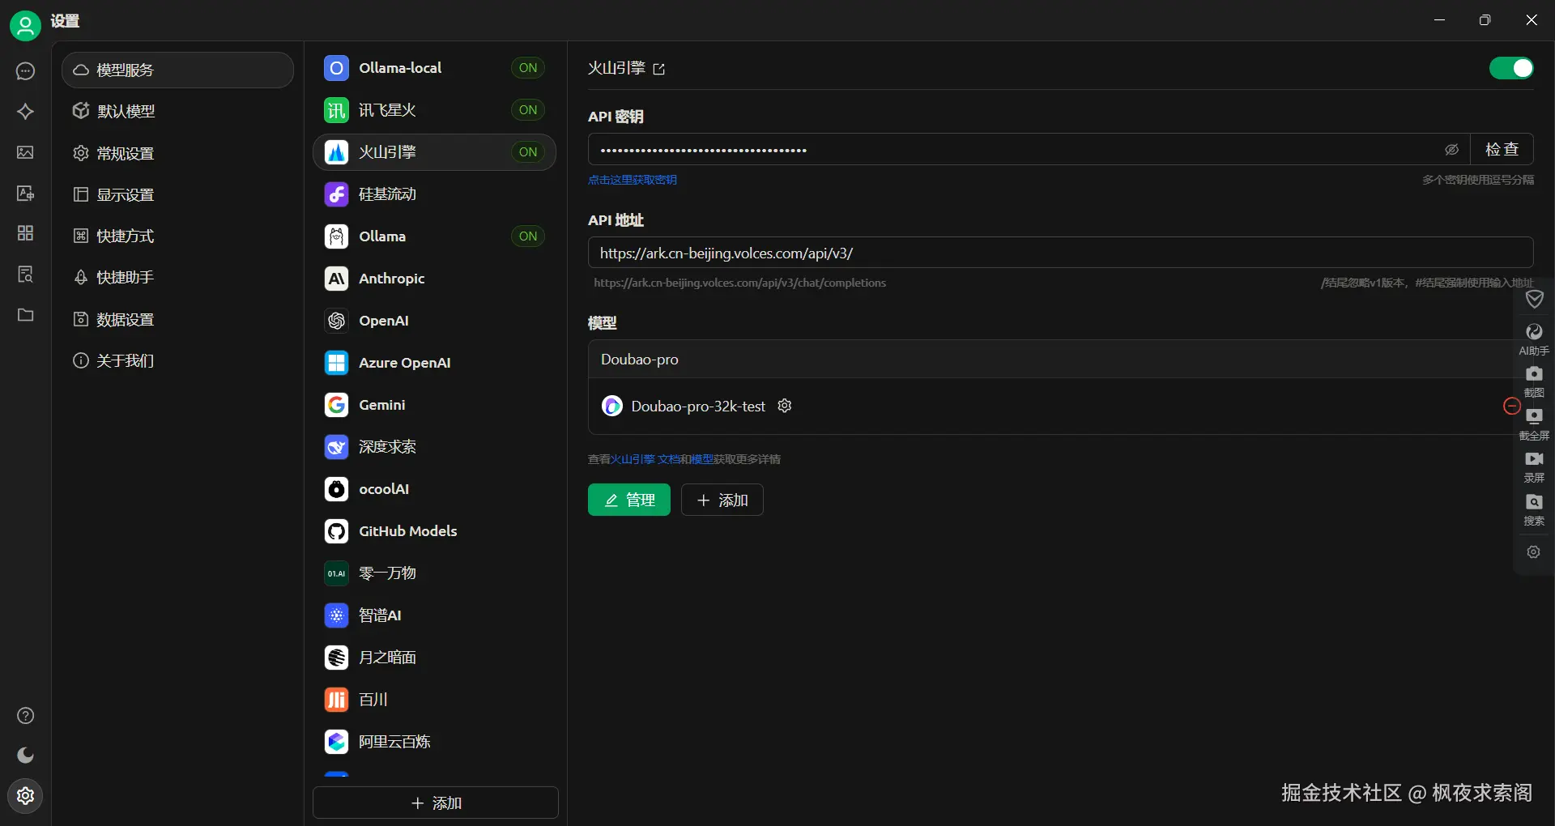The image size is (1555, 826).
Task: Select 零一万物 provider
Action: tap(434, 573)
